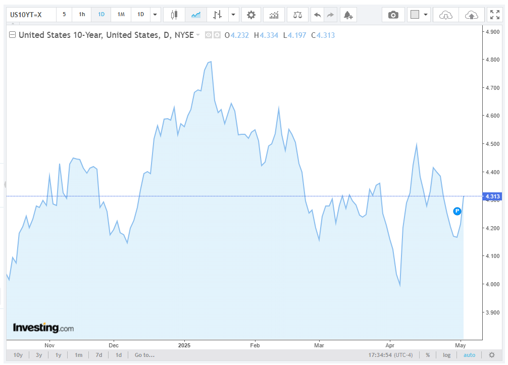Image resolution: width=508 pixels, height=365 pixels.
Task: Toggle percent scale
Action: (428, 355)
